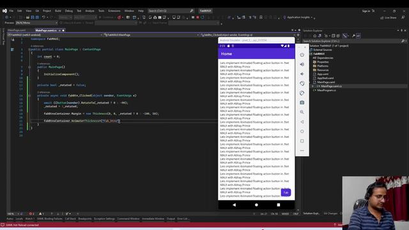Open the Extensions menu

(x=114, y=11)
